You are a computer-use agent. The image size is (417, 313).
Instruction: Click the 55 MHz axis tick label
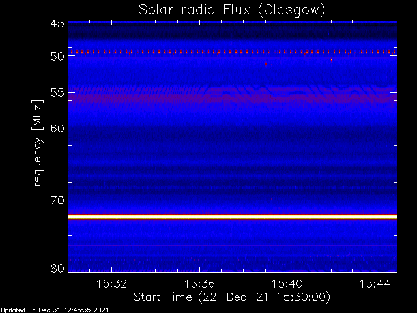(57, 93)
